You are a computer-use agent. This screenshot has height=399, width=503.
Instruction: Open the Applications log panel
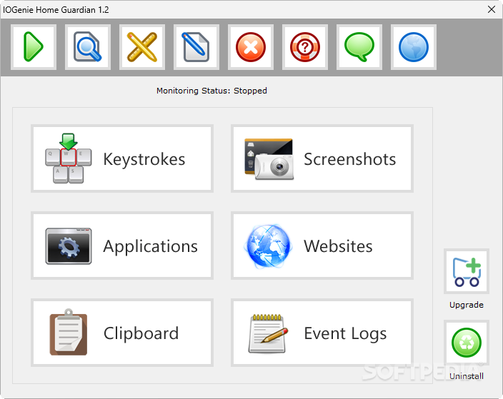point(122,246)
